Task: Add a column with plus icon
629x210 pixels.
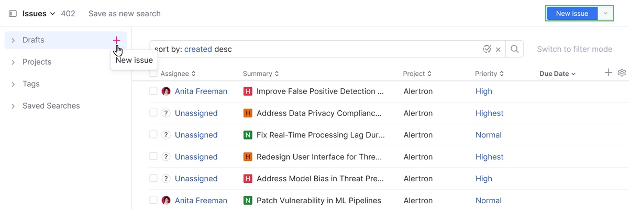Action: click(608, 73)
